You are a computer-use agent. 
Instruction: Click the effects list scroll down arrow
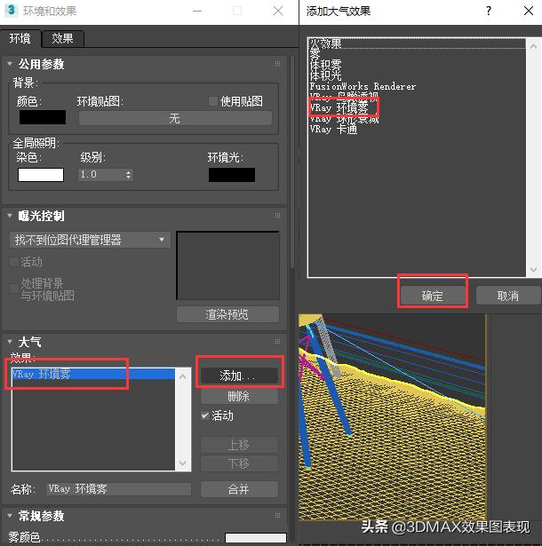click(x=182, y=463)
